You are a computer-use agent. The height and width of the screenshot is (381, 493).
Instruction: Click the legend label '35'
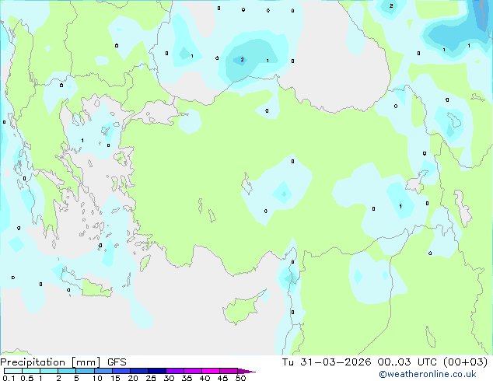[187, 378]
